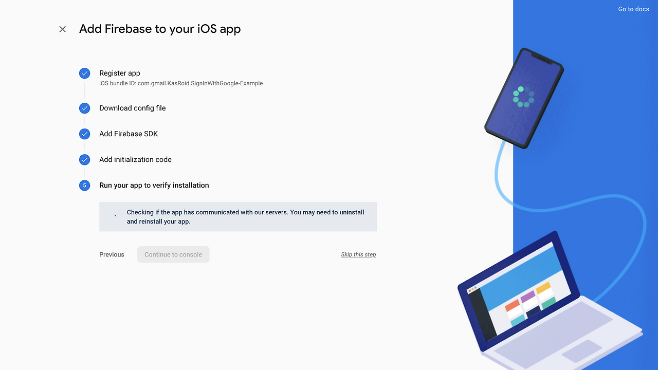Click the Skip this step link
Viewport: 658px width, 370px height.
(x=358, y=254)
